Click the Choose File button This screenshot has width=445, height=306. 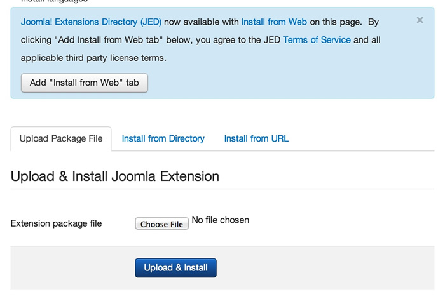pos(161,223)
